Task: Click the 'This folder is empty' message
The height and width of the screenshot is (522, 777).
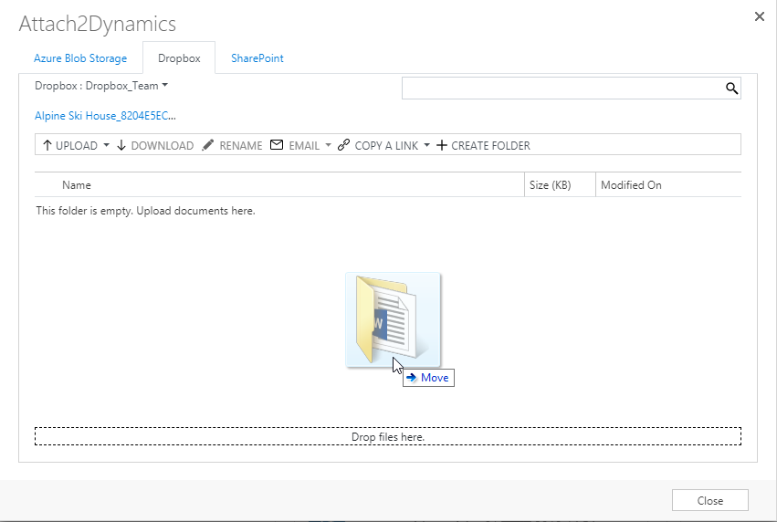Action: tap(145, 211)
